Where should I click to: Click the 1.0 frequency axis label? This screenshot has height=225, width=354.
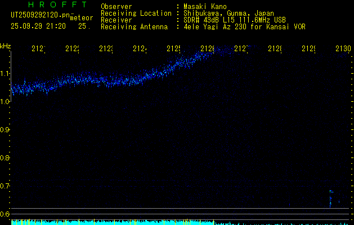point(5,102)
